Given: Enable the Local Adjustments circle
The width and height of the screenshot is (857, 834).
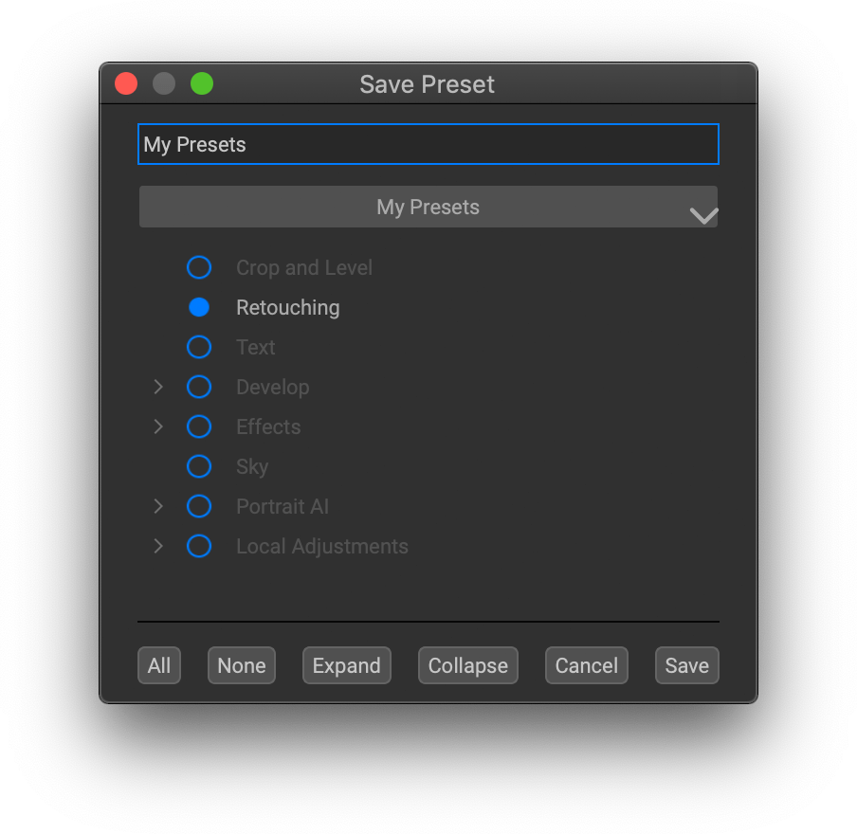Looking at the screenshot, I should 199,547.
